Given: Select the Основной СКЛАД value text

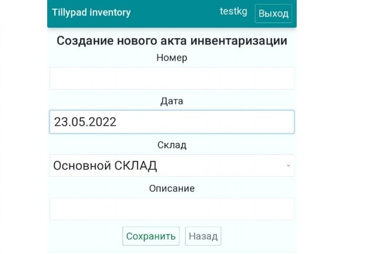Looking at the screenshot, I should point(105,165).
